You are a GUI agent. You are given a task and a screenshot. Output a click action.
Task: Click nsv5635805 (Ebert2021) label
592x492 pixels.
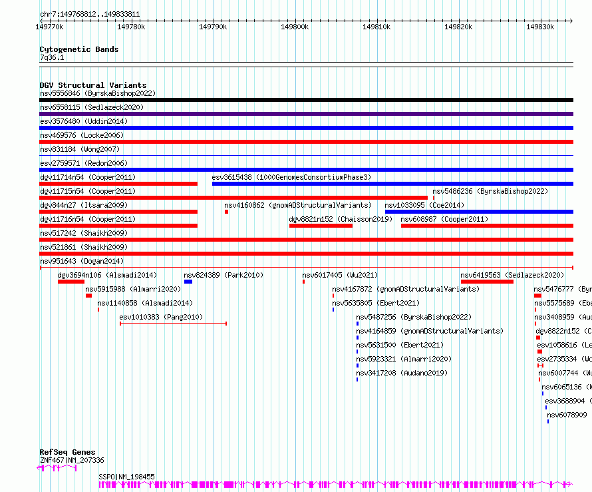376,303
